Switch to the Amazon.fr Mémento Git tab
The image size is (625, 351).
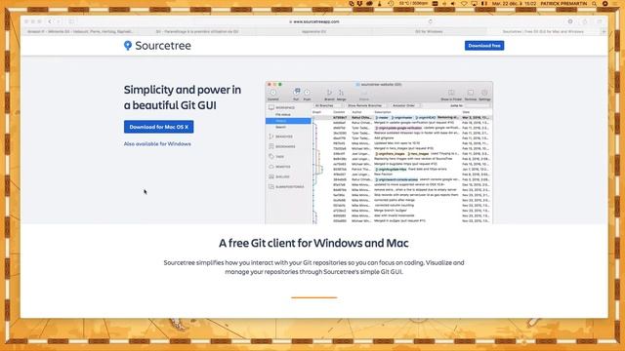(x=80, y=31)
